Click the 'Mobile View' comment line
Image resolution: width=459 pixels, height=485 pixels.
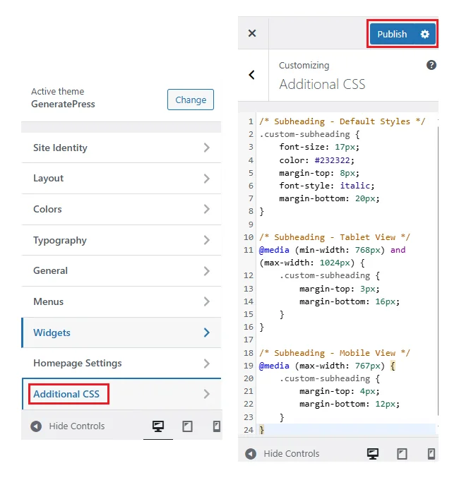point(335,353)
